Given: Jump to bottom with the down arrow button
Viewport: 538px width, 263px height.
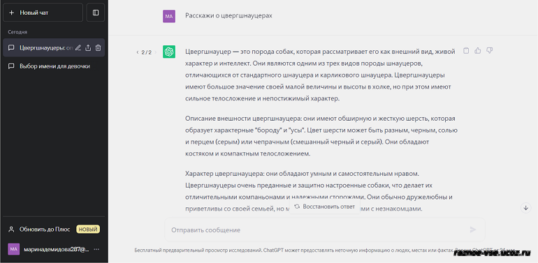Looking at the screenshot, I should (525, 208).
